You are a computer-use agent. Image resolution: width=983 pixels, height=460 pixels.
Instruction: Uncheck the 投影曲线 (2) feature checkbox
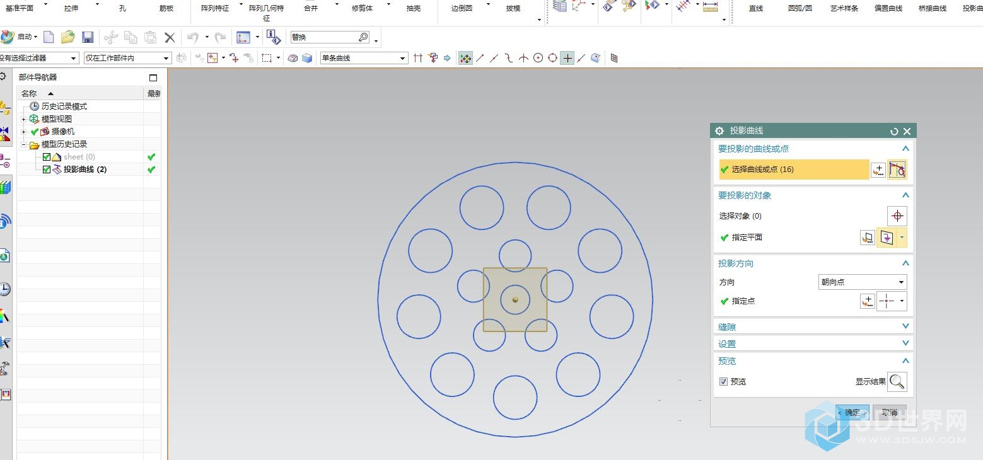pos(46,170)
